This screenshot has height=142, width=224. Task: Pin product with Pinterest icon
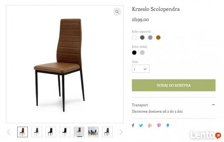(159, 125)
